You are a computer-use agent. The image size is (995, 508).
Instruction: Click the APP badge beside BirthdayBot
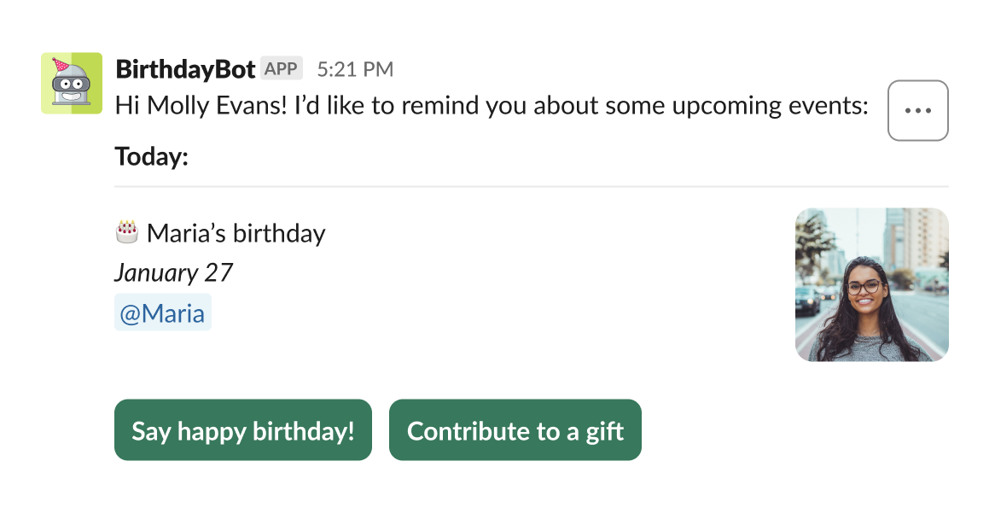pos(282,67)
